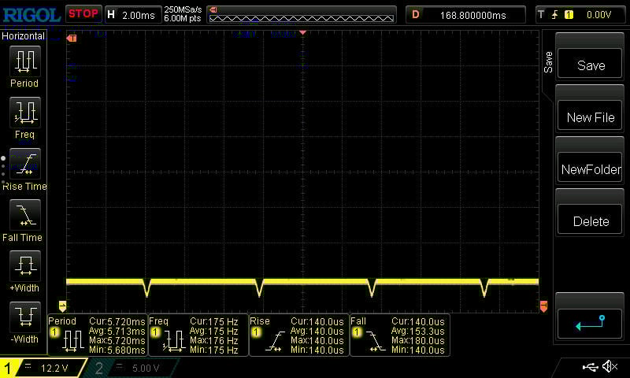This screenshot has height=378, width=630.
Task: Select the horizontal timebase 2.00ms field
Action: tap(133, 15)
